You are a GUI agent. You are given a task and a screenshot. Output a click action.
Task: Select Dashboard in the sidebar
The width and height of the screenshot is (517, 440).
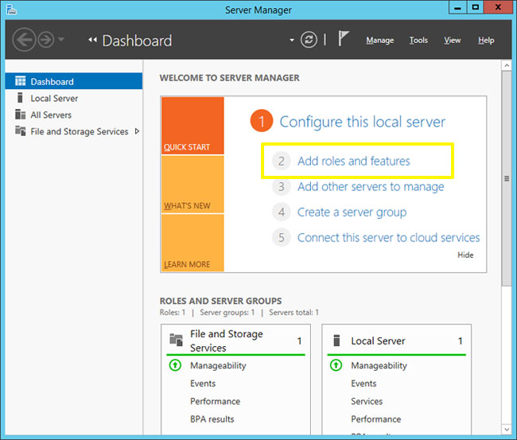[x=74, y=81]
